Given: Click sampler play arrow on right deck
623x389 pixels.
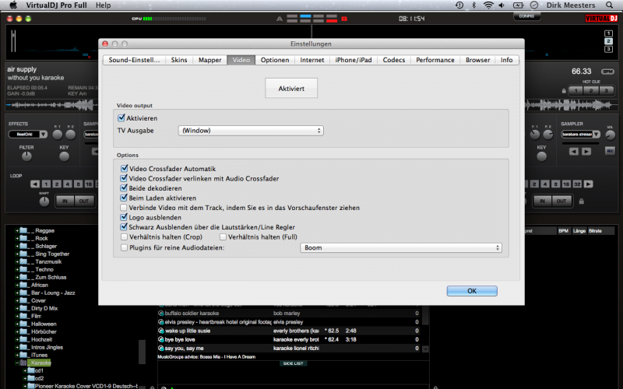Looking at the screenshot, I should pos(586,152).
